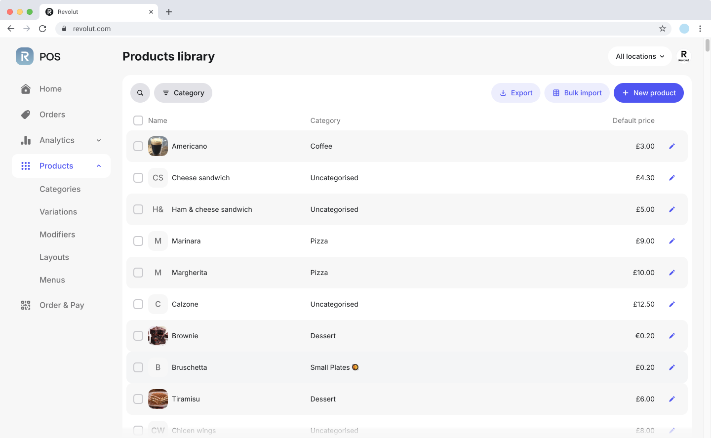Click the Brownie product thumbnail

coord(158,336)
